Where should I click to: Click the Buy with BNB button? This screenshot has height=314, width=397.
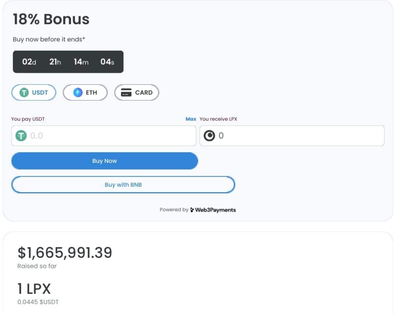123,185
